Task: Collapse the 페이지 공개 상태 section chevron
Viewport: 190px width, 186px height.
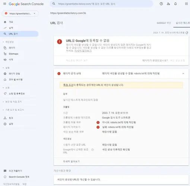Action: pos(183,74)
